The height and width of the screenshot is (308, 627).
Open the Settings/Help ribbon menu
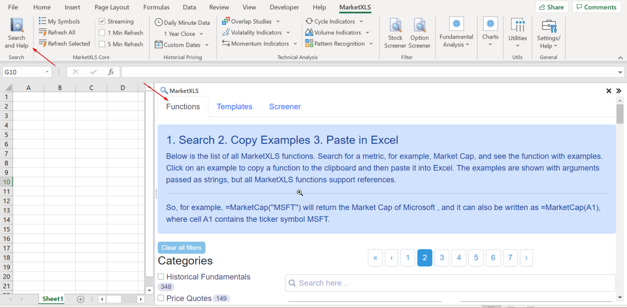(548, 33)
